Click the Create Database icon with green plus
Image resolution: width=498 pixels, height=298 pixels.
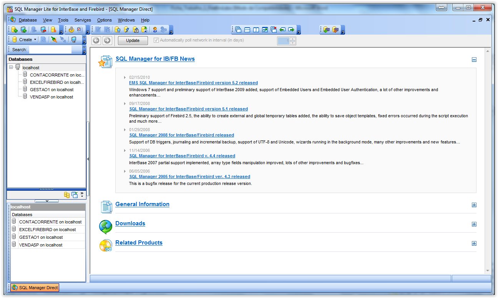15,30
